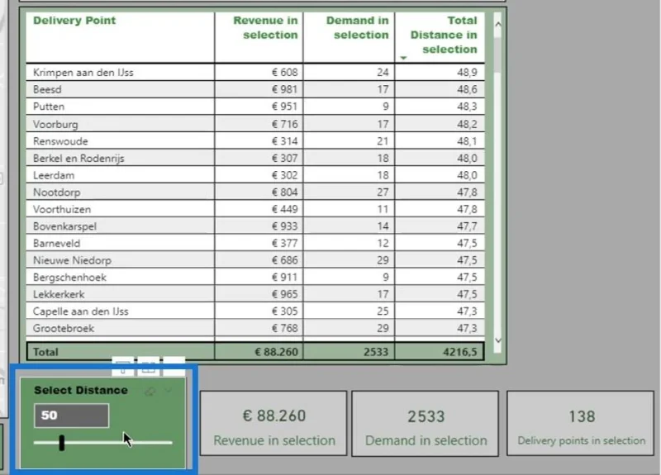Clear selections with the eraser icon in Select Distance slicer
661x475 pixels.
(x=150, y=392)
